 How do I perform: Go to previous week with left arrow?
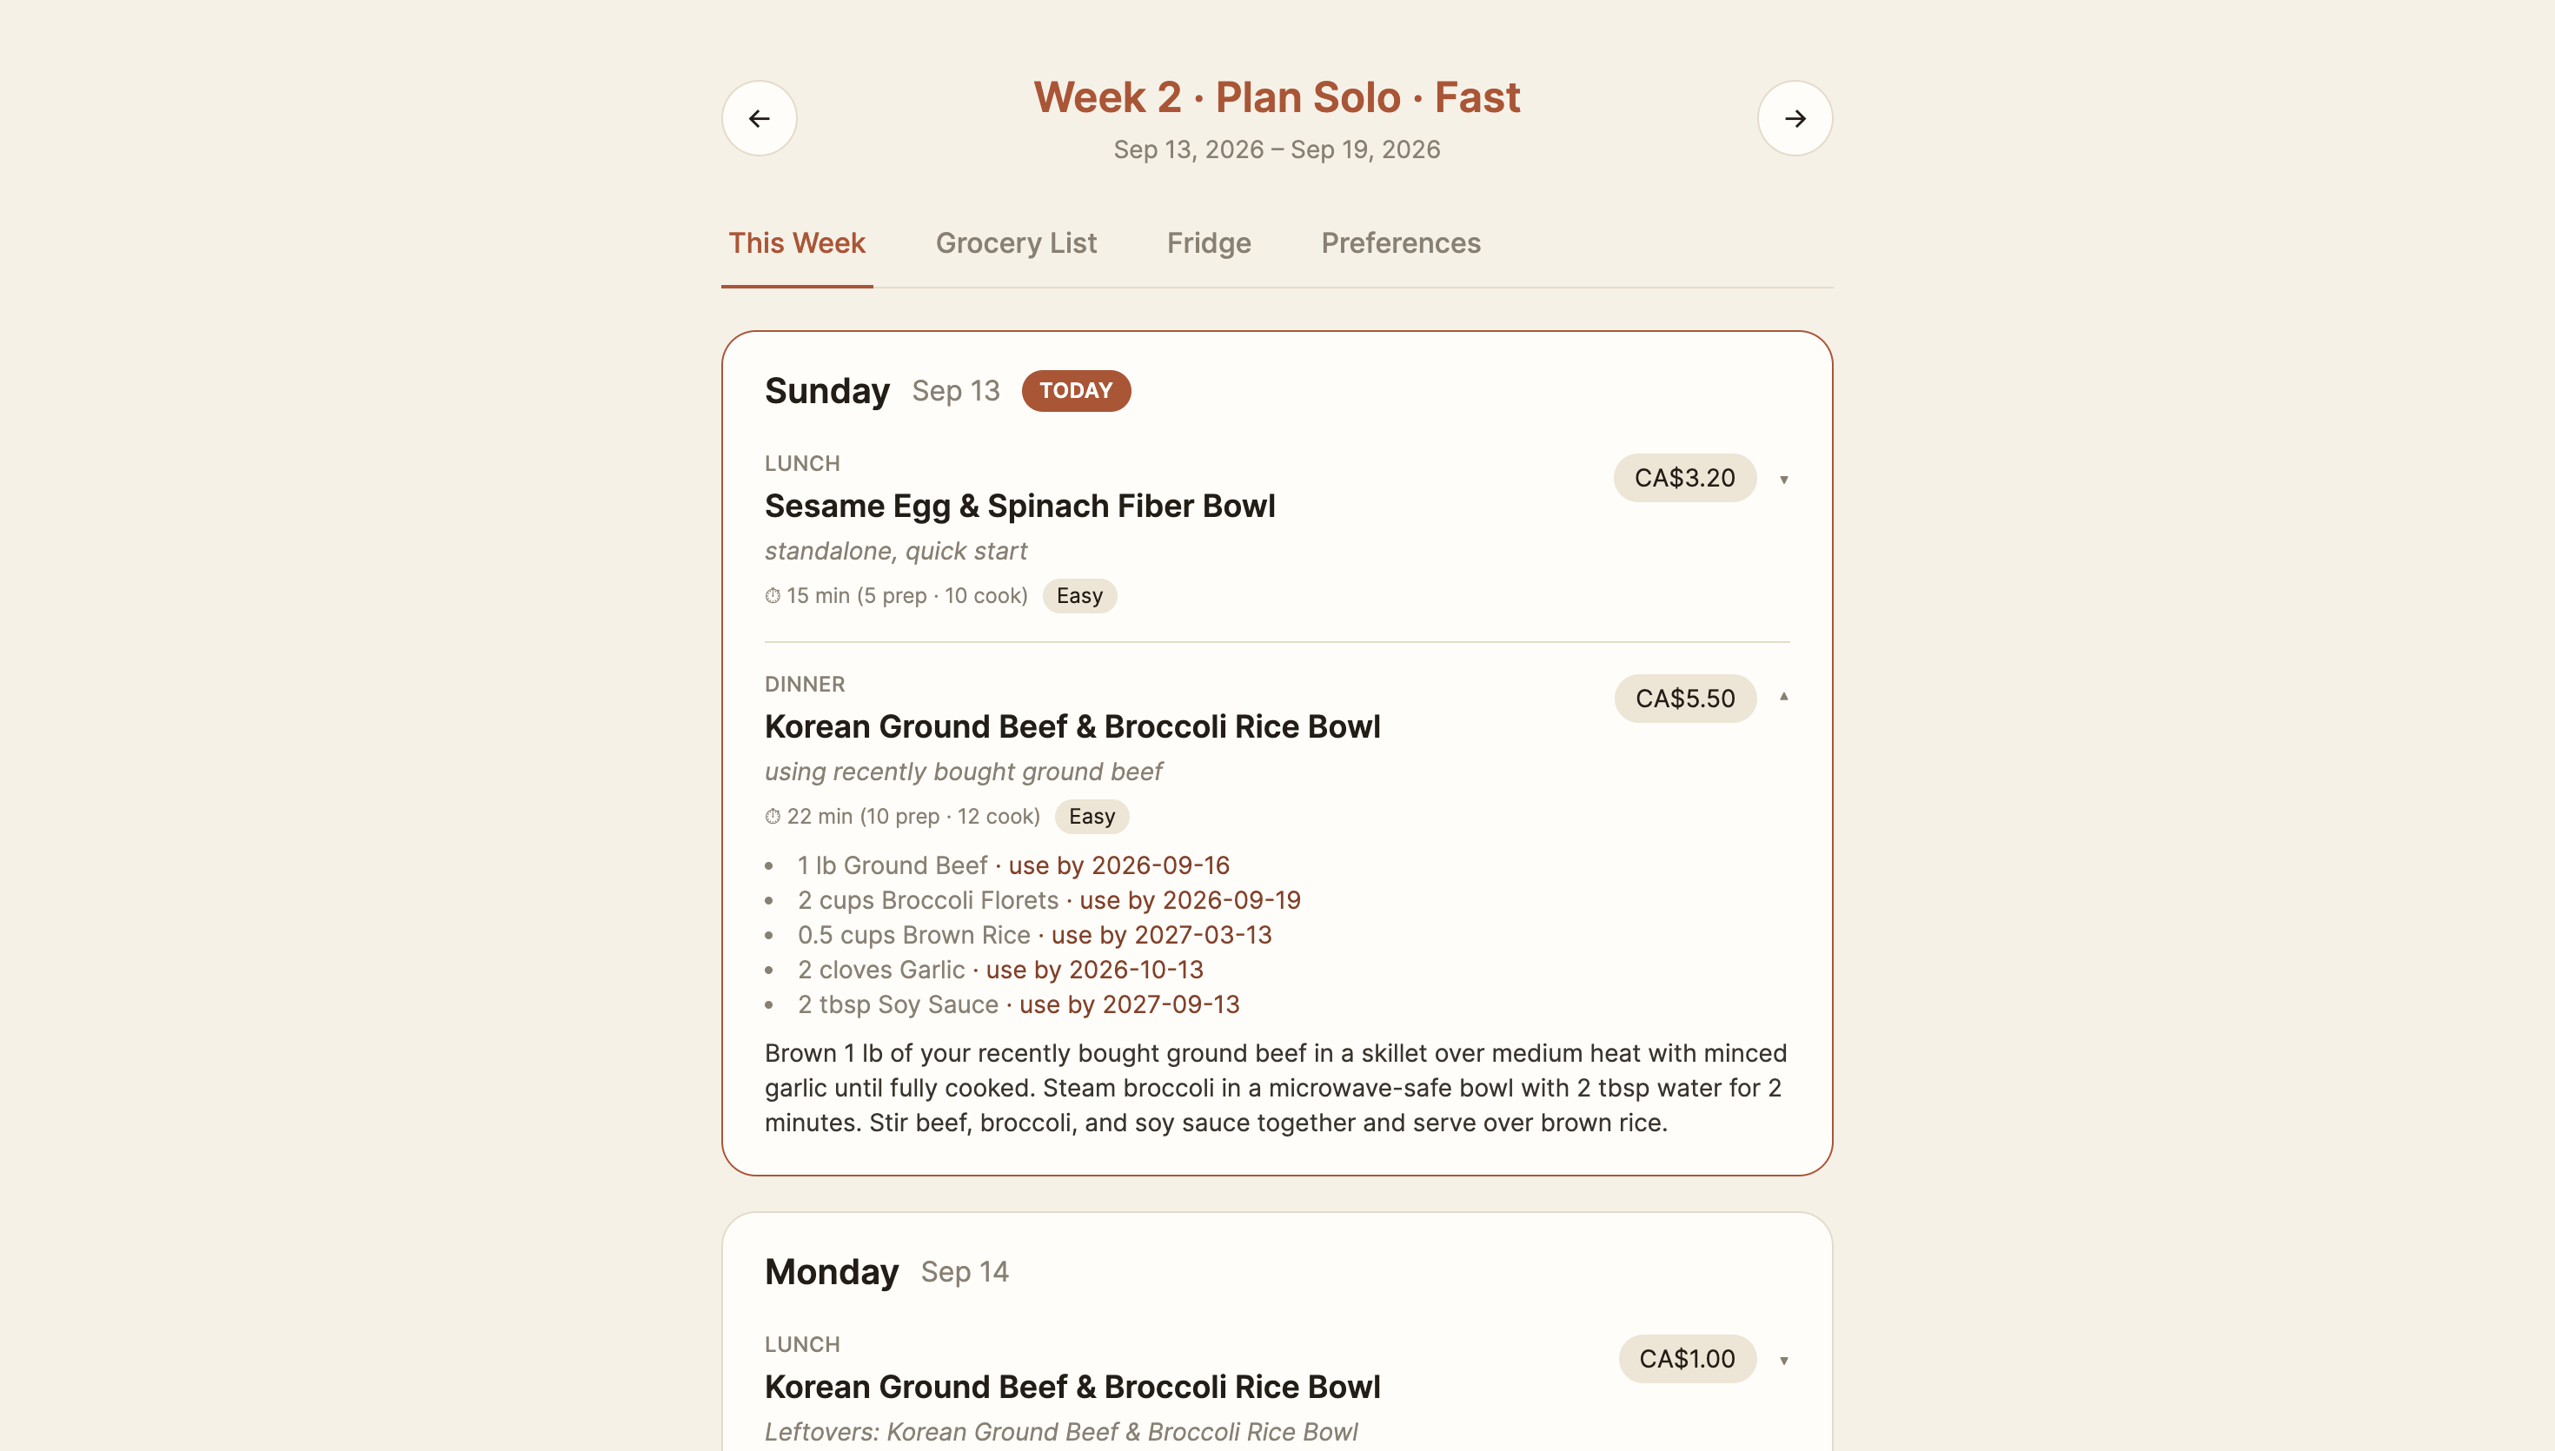(x=760, y=118)
